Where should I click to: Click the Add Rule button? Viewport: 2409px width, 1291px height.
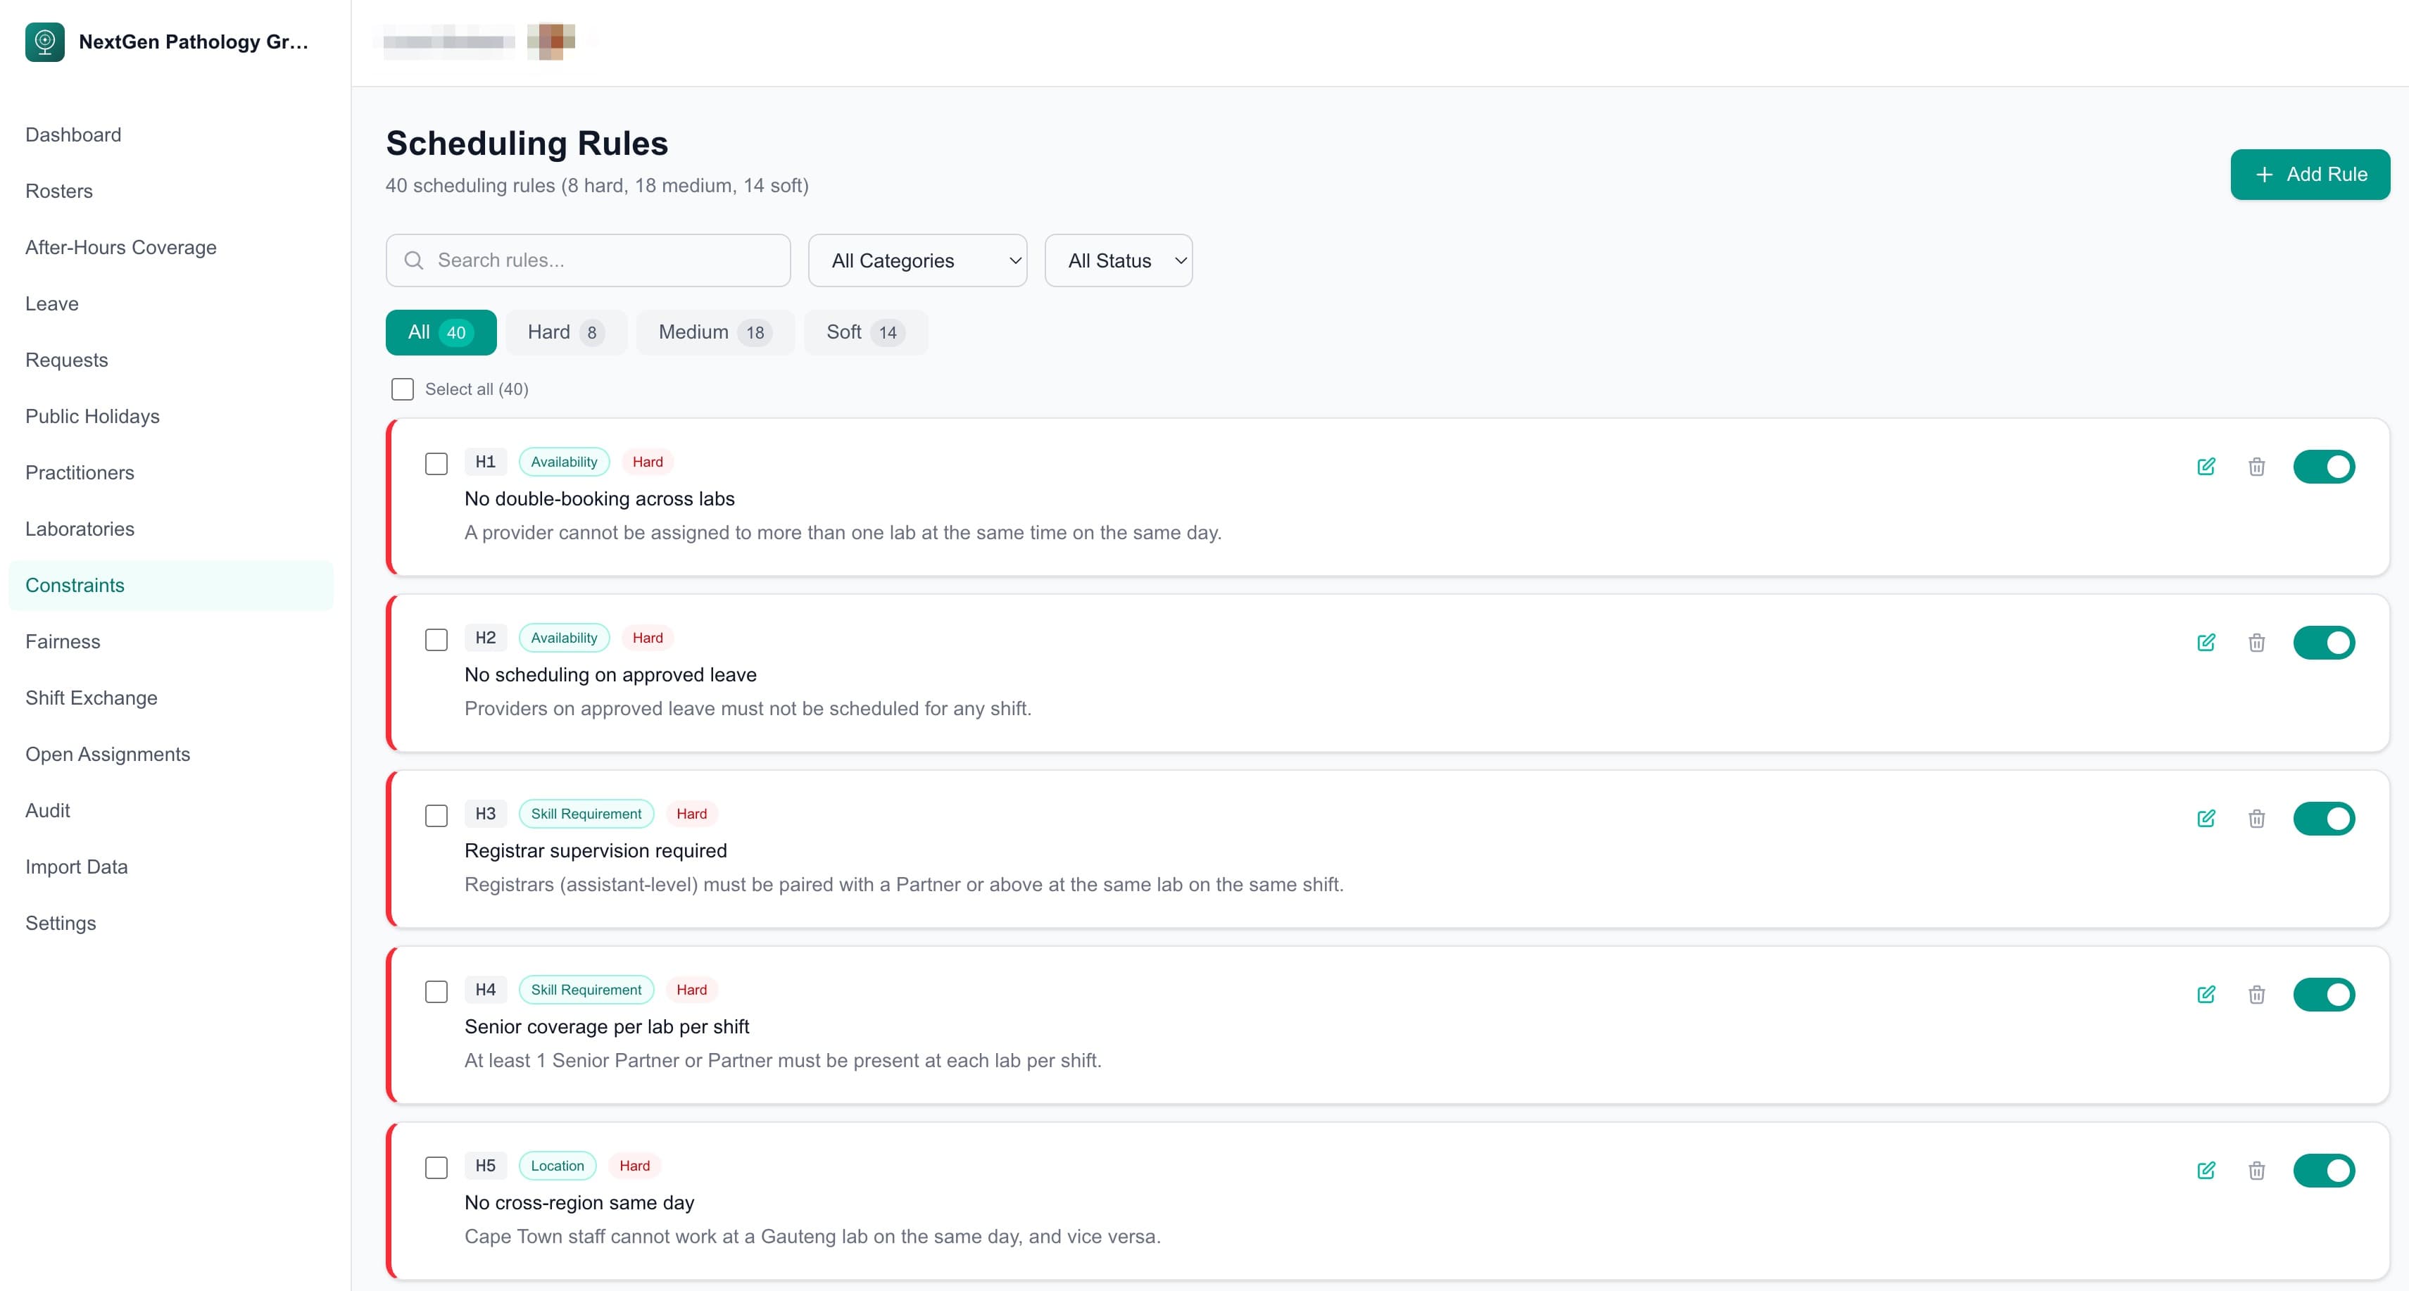[2310, 174]
